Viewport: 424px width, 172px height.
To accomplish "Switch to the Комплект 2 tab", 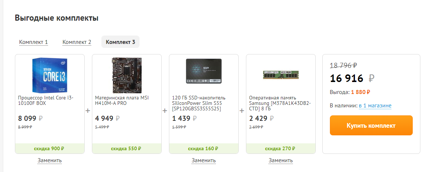I will [x=77, y=42].
